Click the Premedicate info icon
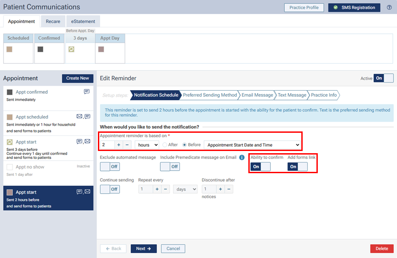This screenshot has height=258, width=397. tap(242, 157)
